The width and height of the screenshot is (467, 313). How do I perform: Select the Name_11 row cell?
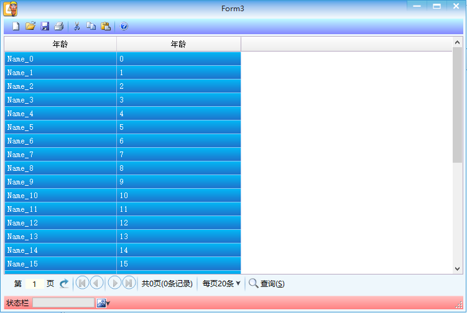(60, 209)
